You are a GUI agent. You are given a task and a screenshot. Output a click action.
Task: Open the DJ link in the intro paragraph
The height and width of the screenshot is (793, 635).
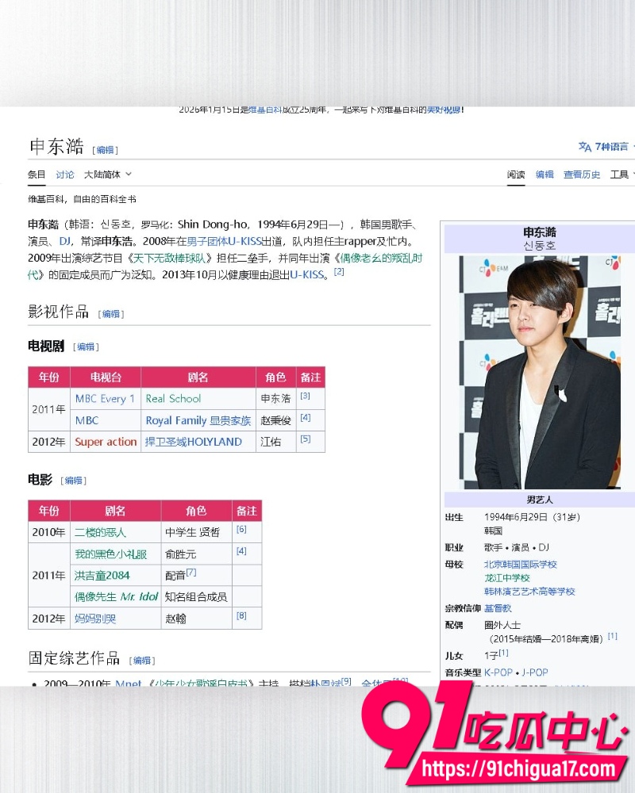tap(65, 241)
